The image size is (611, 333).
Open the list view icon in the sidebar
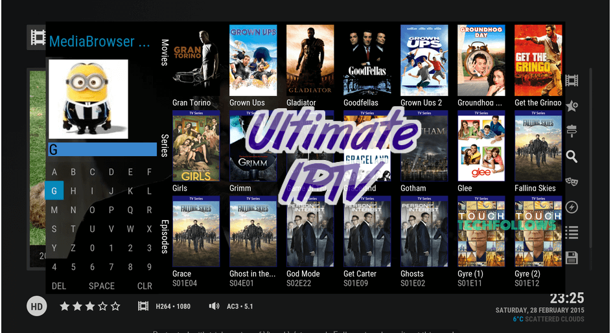pyautogui.click(x=571, y=233)
